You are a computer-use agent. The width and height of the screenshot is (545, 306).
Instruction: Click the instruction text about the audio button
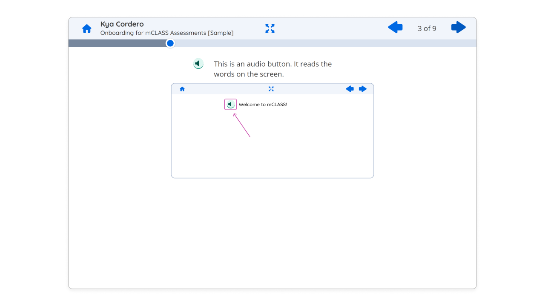(272, 69)
